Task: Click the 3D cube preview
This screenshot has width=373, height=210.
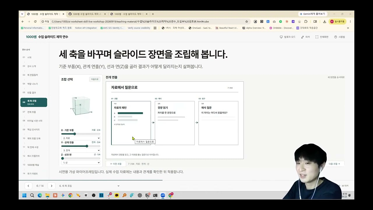Action: [x=81, y=105]
